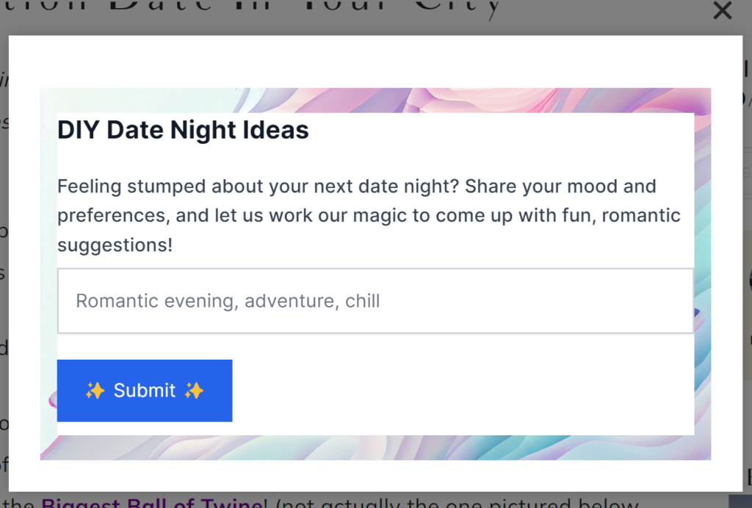
Task: Click the dark corner button at bottom right
Action: [x=740, y=501]
